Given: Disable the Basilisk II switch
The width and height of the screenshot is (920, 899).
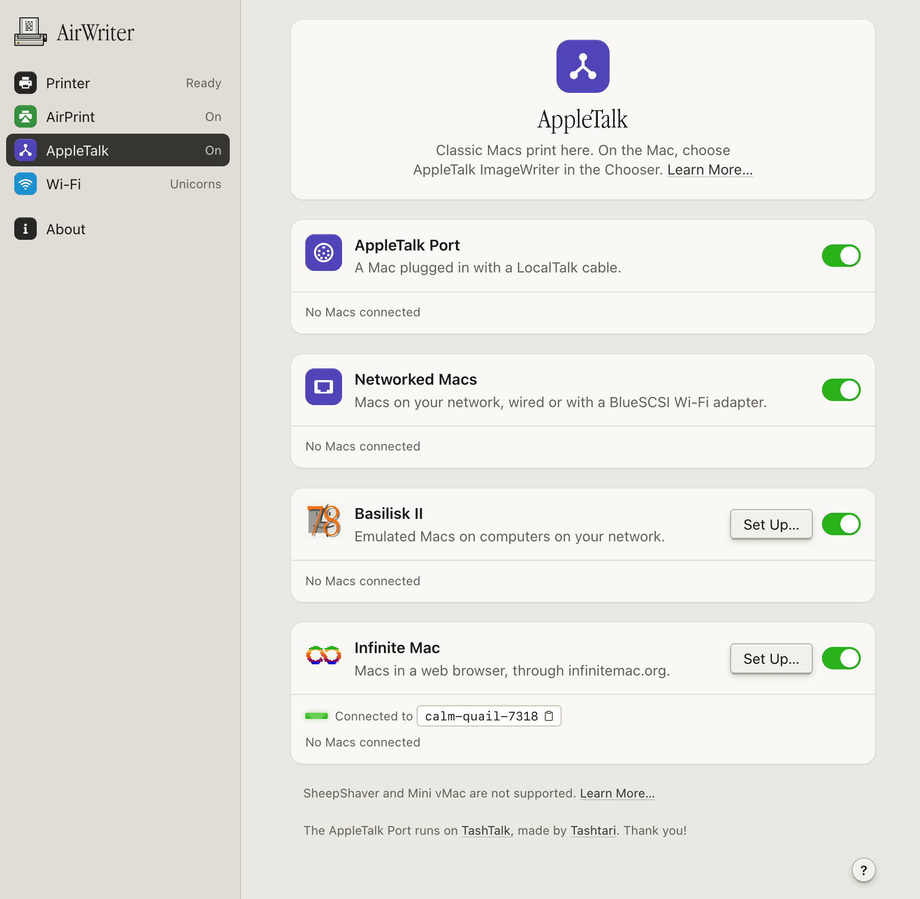Looking at the screenshot, I should pyautogui.click(x=841, y=524).
